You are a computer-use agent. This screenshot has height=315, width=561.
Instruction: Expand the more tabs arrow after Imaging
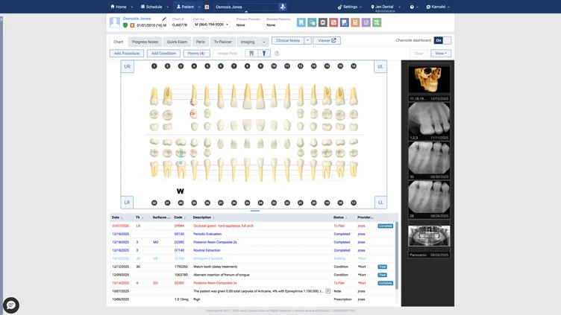(x=264, y=42)
